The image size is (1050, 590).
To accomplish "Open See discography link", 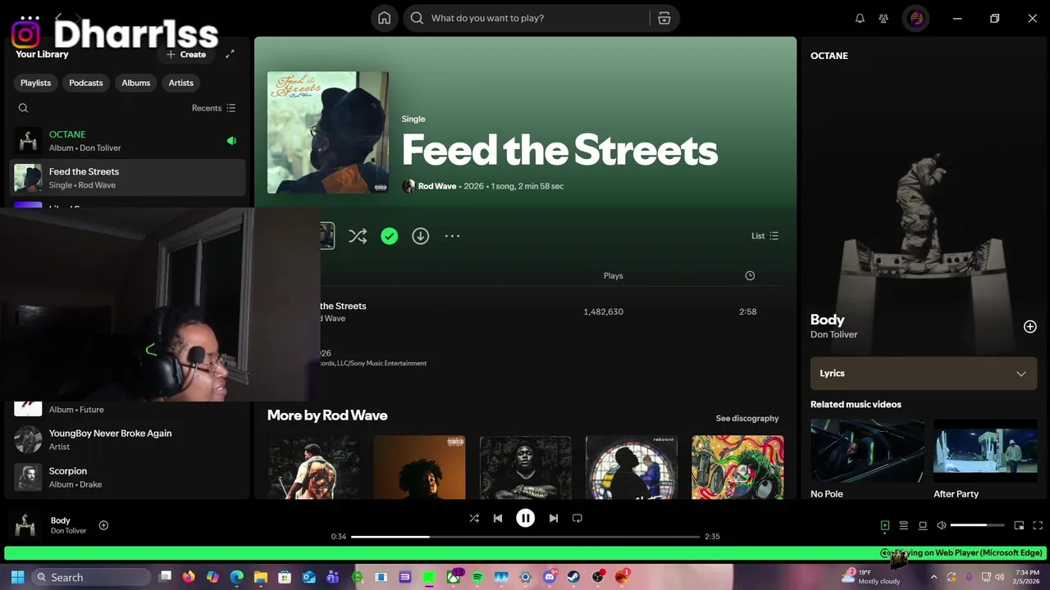I will pos(747,418).
